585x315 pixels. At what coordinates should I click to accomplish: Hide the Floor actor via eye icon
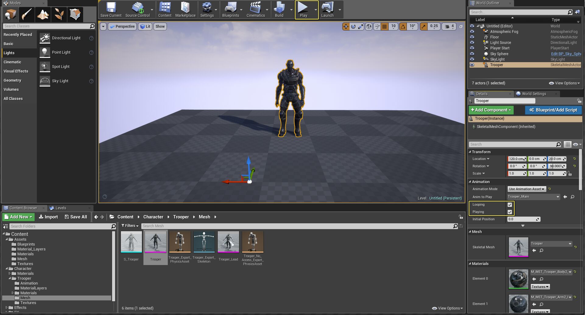click(x=472, y=37)
